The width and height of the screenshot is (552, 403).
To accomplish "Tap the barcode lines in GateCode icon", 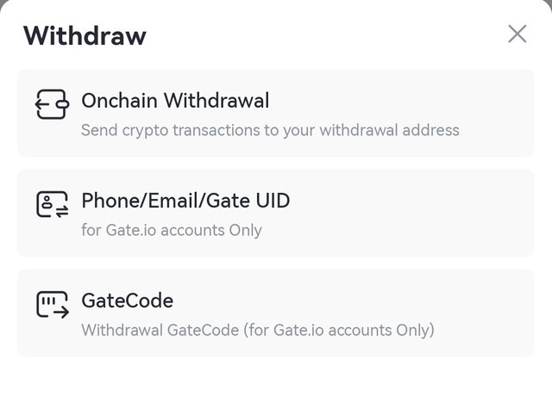I will [x=48, y=301].
